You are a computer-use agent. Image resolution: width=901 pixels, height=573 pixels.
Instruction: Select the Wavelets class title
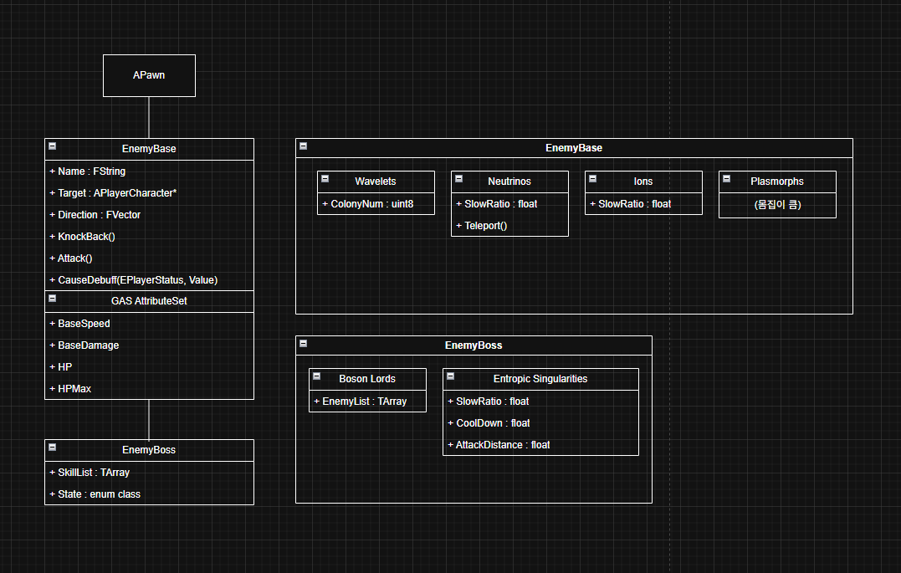(x=376, y=182)
